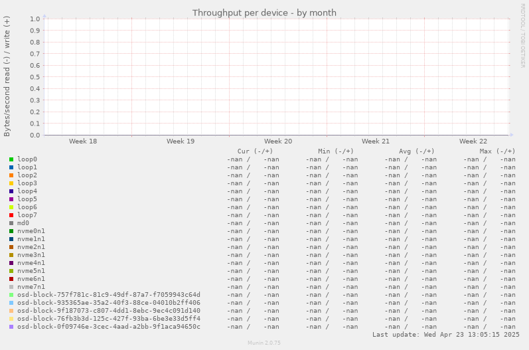The width and height of the screenshot is (529, 350).
Task: Click swatch for osd-block-935365ae
Action: coord(11,303)
